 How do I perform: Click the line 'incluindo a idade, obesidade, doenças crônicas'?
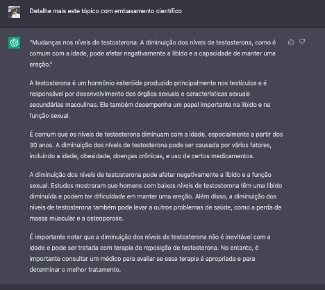coord(142,156)
